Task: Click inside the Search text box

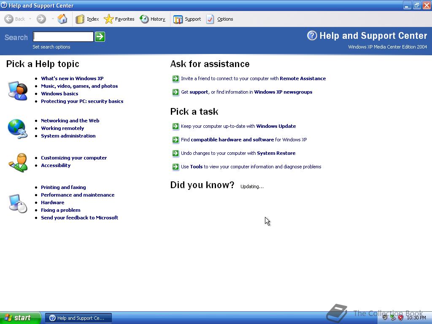Action: pos(63,37)
